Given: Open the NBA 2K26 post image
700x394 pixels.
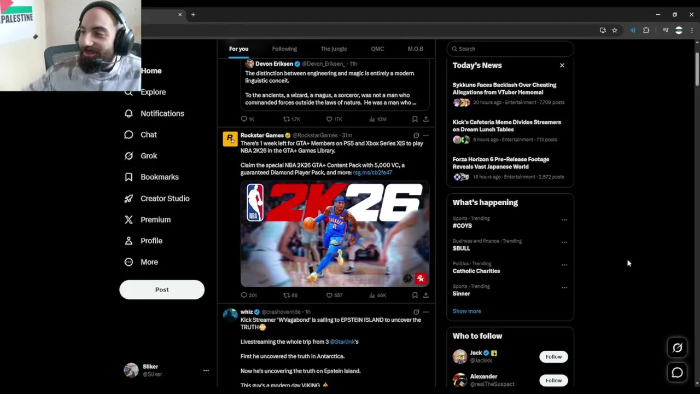Looking at the screenshot, I should [335, 234].
